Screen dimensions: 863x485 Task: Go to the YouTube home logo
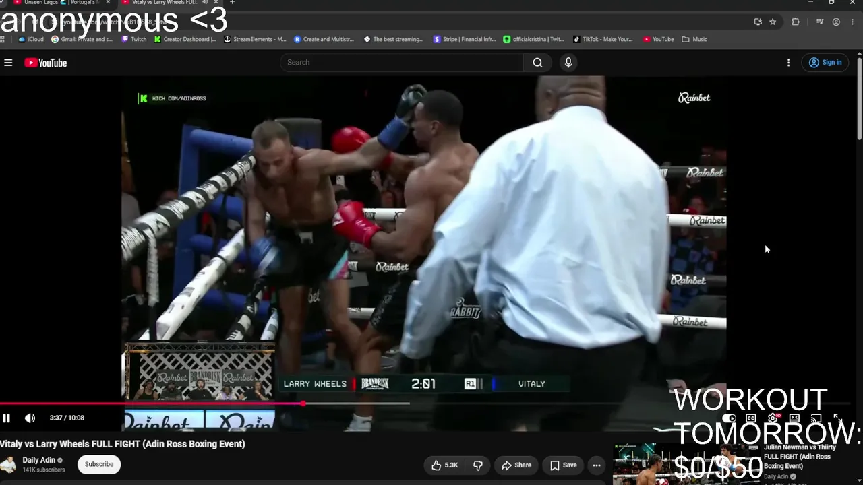tap(46, 63)
